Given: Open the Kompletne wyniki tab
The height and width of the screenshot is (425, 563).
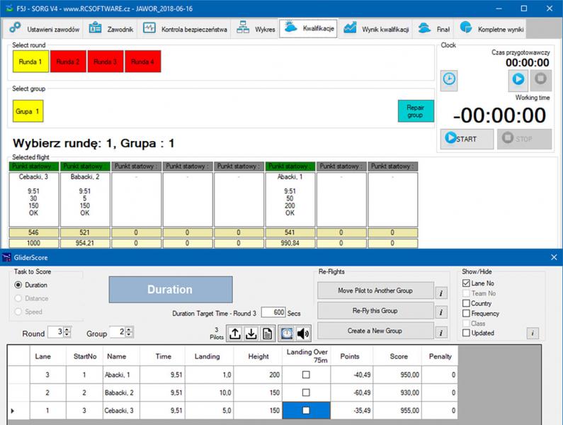Looking at the screenshot, I should coord(492,29).
